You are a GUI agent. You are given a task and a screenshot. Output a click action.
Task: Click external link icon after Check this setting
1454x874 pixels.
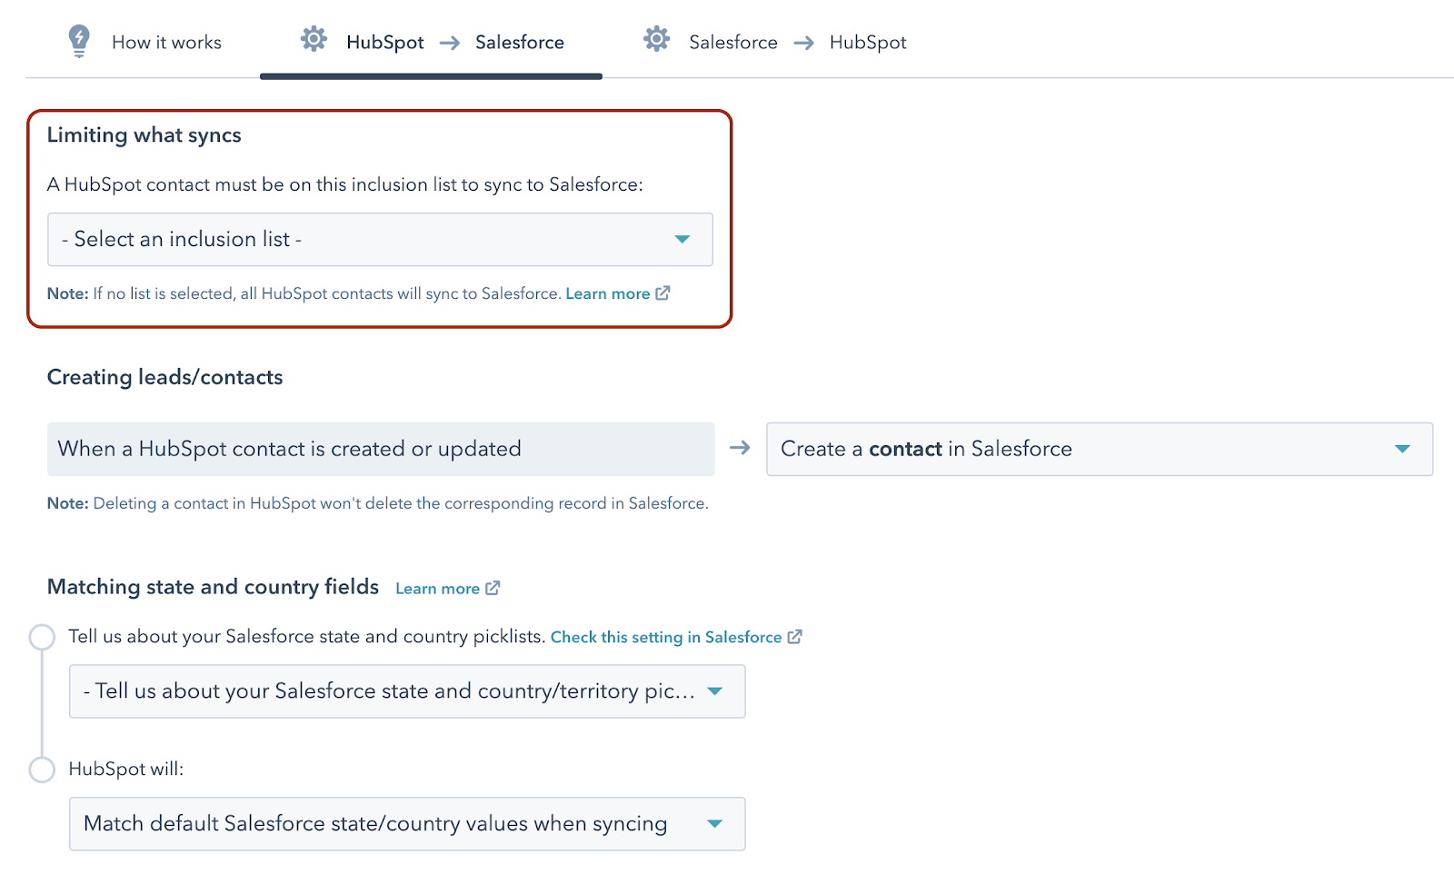[x=795, y=637]
